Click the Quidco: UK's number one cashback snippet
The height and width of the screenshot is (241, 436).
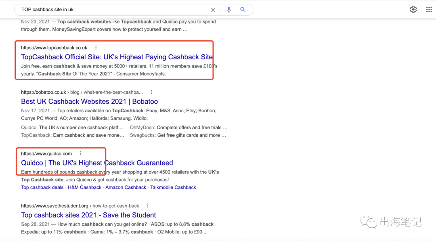pos(72,128)
